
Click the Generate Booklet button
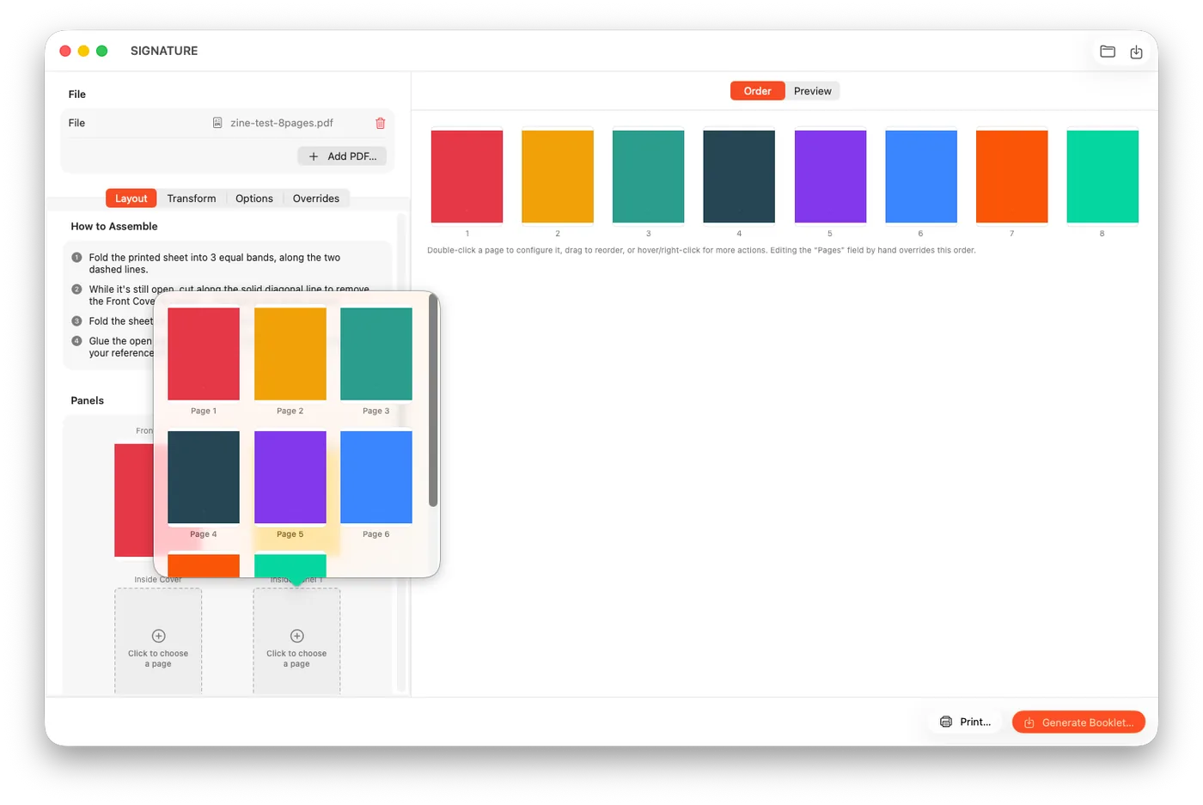tap(1078, 722)
